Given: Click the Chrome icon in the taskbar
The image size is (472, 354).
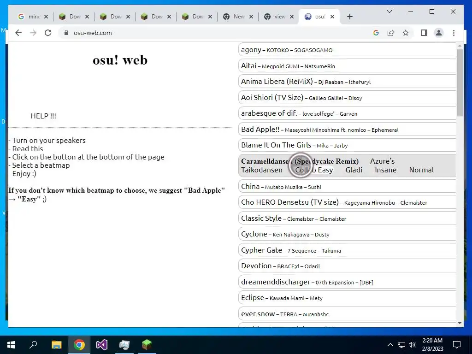Looking at the screenshot, I should [79, 345].
